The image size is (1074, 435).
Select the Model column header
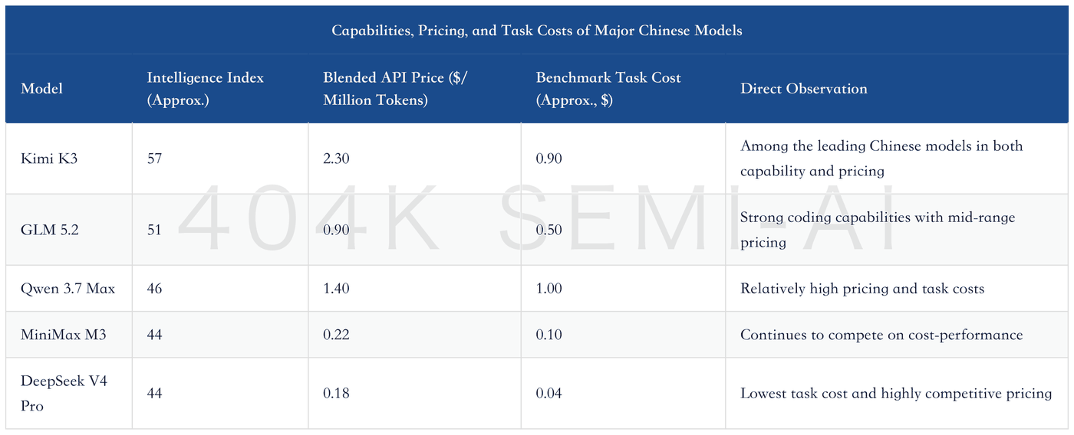(41, 89)
